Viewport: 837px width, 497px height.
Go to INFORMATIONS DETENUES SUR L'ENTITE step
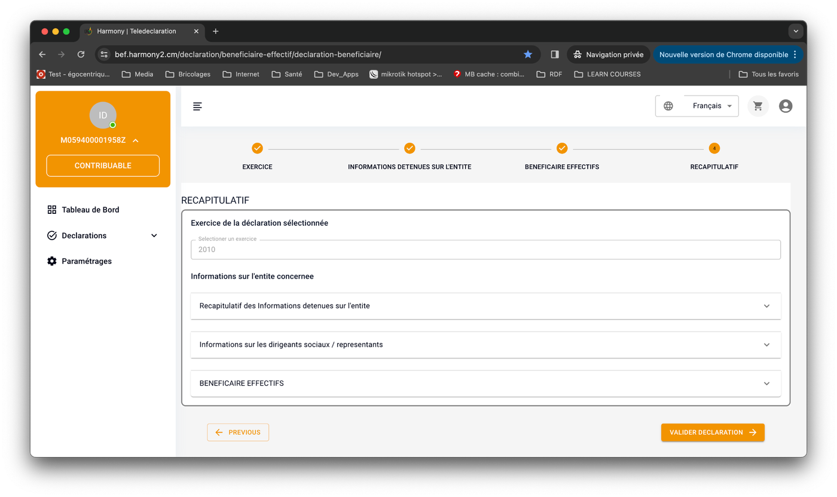(x=410, y=157)
